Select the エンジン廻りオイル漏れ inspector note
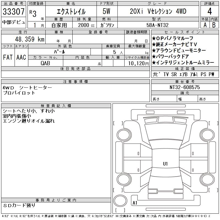Screen dimensions: 220x220 tap(29, 121)
